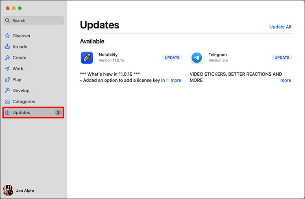Open the Notability app icon
The image size is (305, 199).
tap(87, 58)
